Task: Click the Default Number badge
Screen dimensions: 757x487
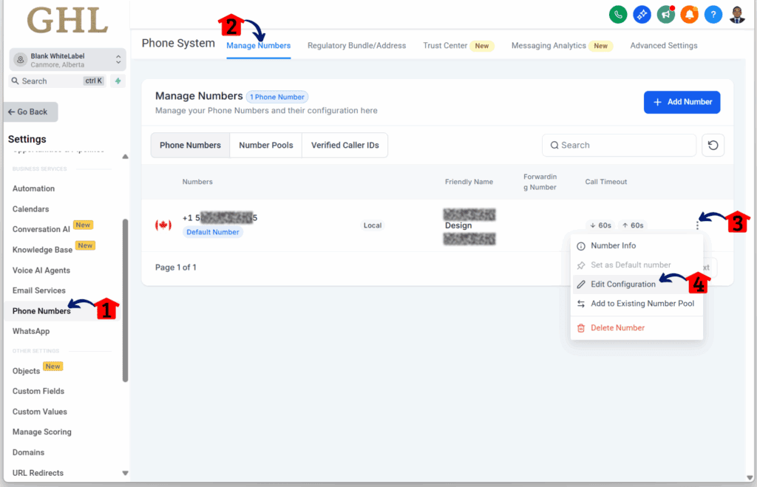Action: coord(212,232)
